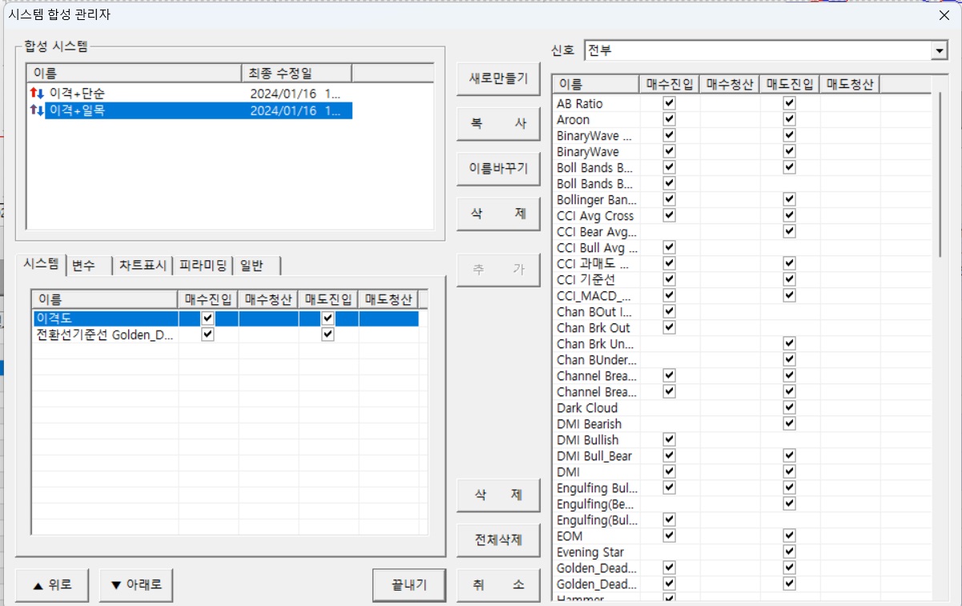Uncheck 매수진입 for AB Ratio signal
This screenshot has width=962, height=606.
coord(670,103)
